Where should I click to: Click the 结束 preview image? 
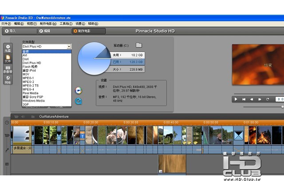258,65
